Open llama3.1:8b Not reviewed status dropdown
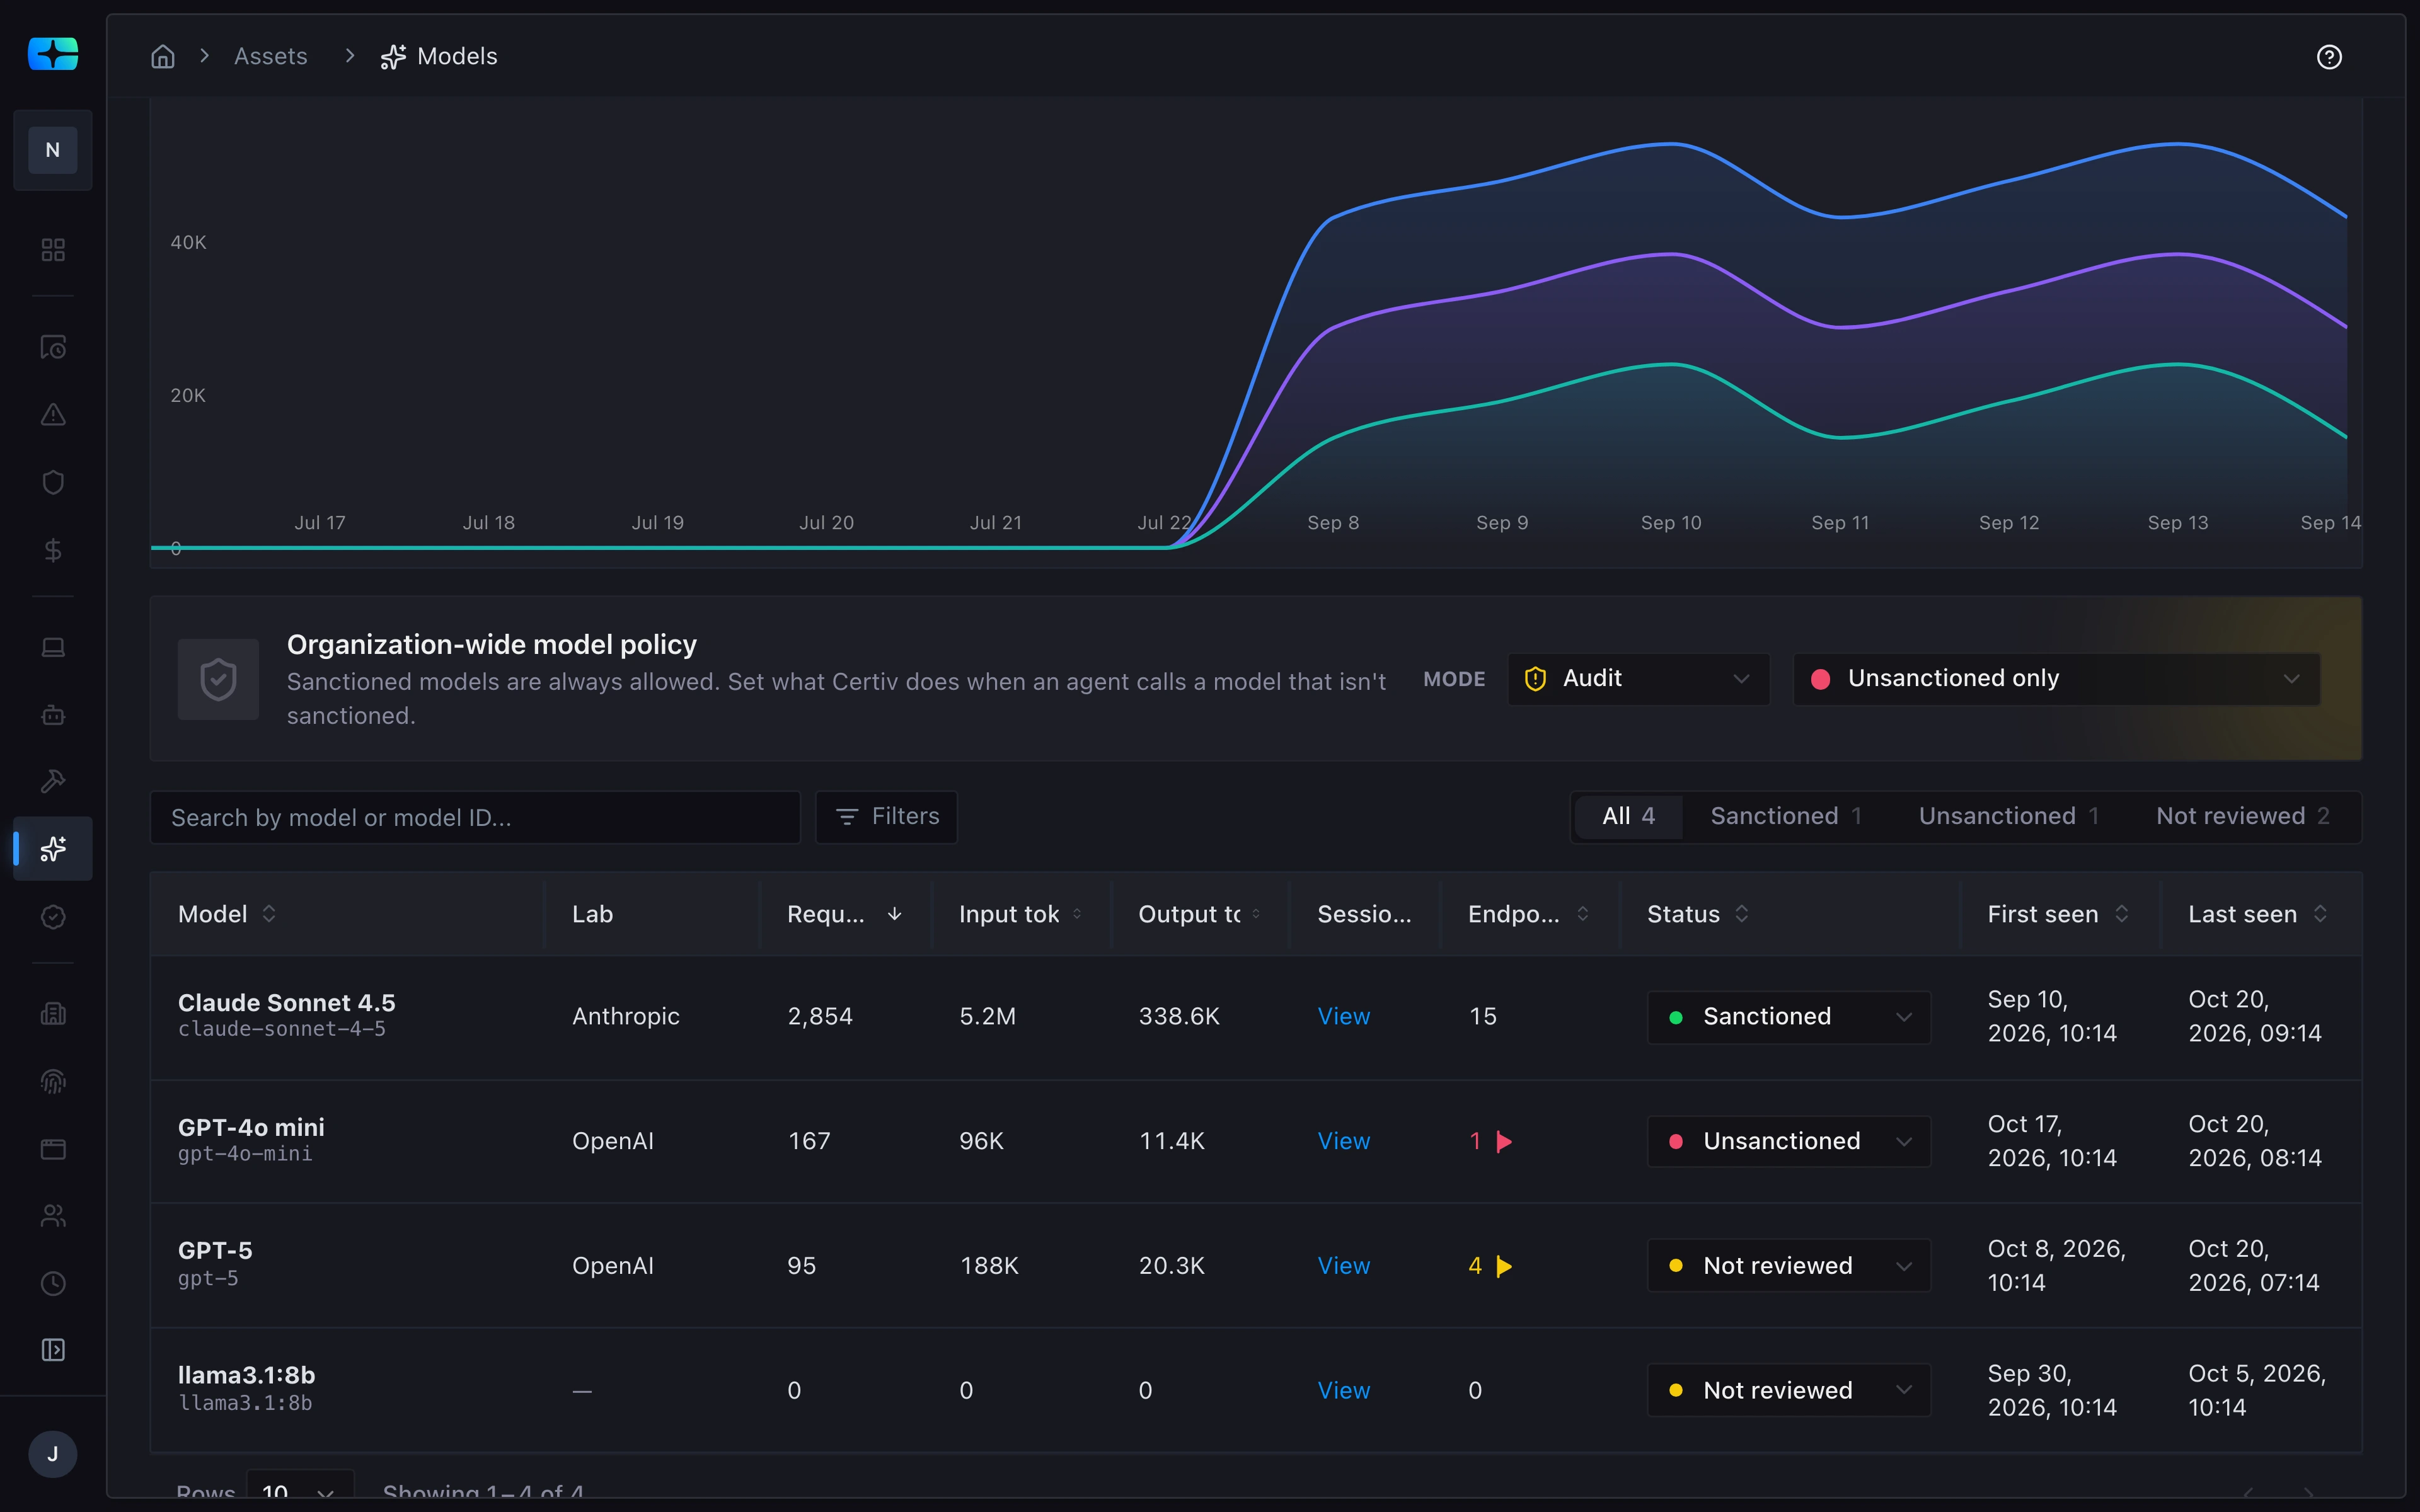Image resolution: width=2420 pixels, height=1512 pixels. pos(1788,1391)
